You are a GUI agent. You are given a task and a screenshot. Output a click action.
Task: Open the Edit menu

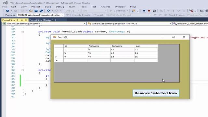tap(14, 6)
